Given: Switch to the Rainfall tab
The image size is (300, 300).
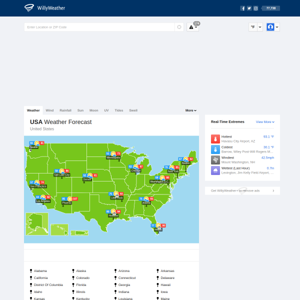Looking at the screenshot, I should [x=65, y=110].
